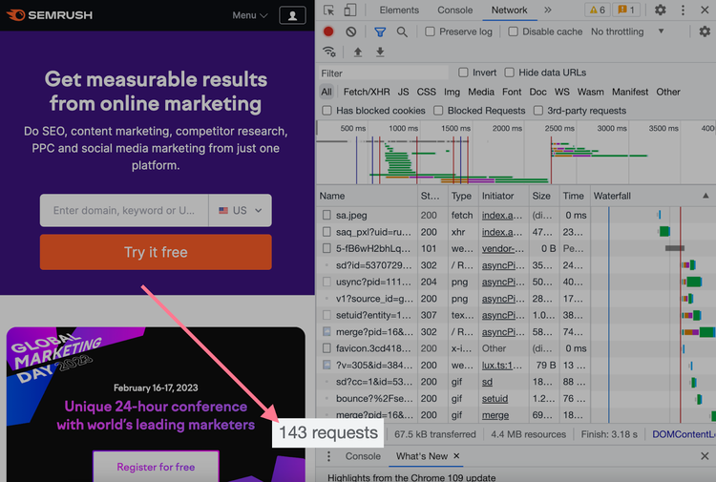
Task: Open the lux.ts:1 initiator link
Action: tap(502, 366)
